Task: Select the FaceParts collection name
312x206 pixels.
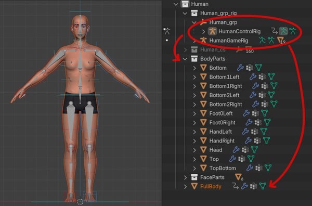Action: tap(212, 177)
